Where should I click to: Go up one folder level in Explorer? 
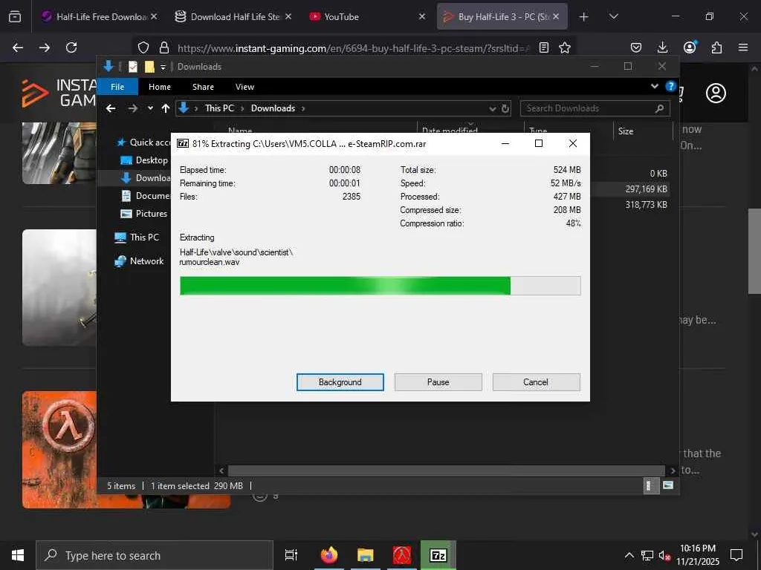click(166, 108)
